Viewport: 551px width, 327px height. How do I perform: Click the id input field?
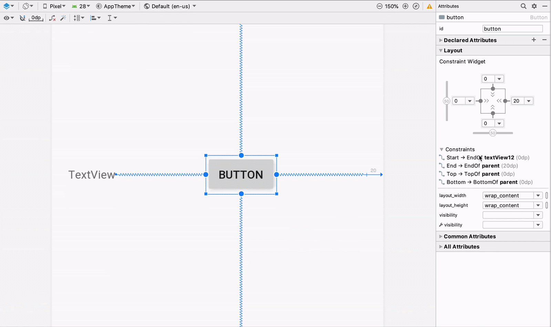(x=512, y=29)
